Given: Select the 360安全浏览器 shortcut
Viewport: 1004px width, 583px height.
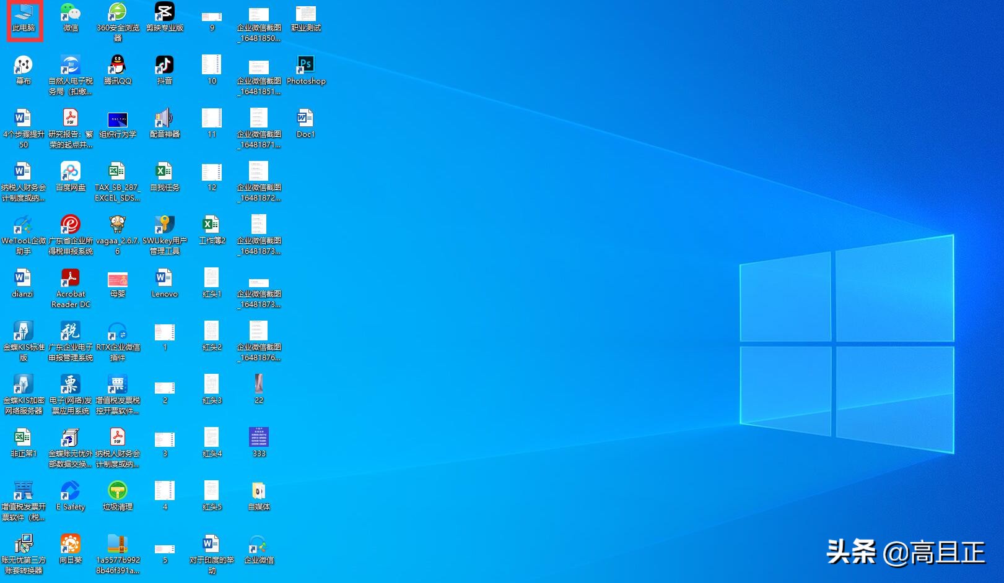Looking at the screenshot, I should pos(118,22).
